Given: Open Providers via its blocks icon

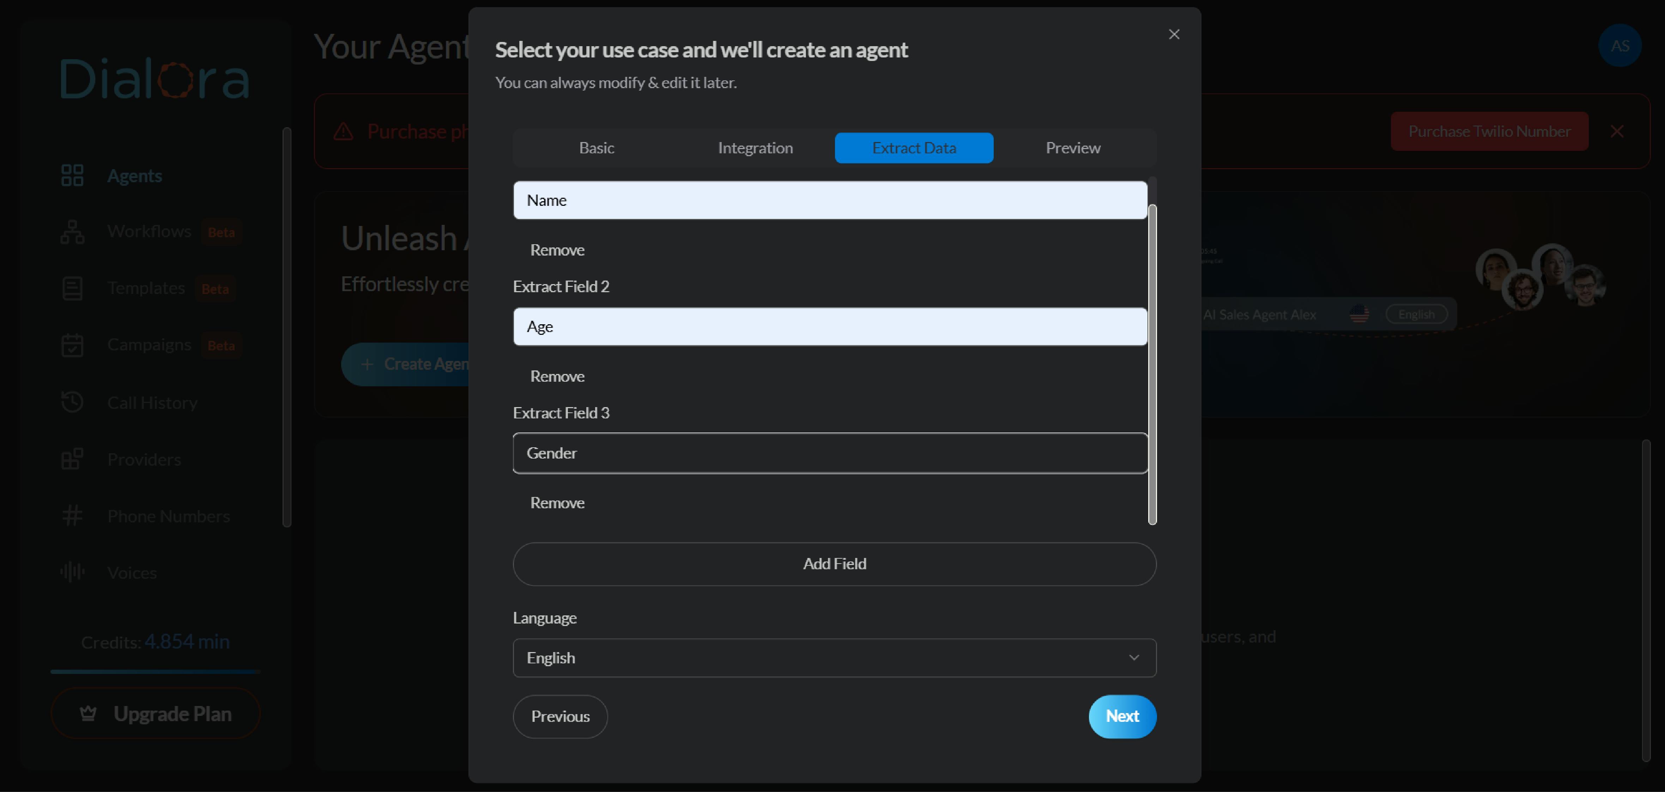Looking at the screenshot, I should tap(73, 458).
